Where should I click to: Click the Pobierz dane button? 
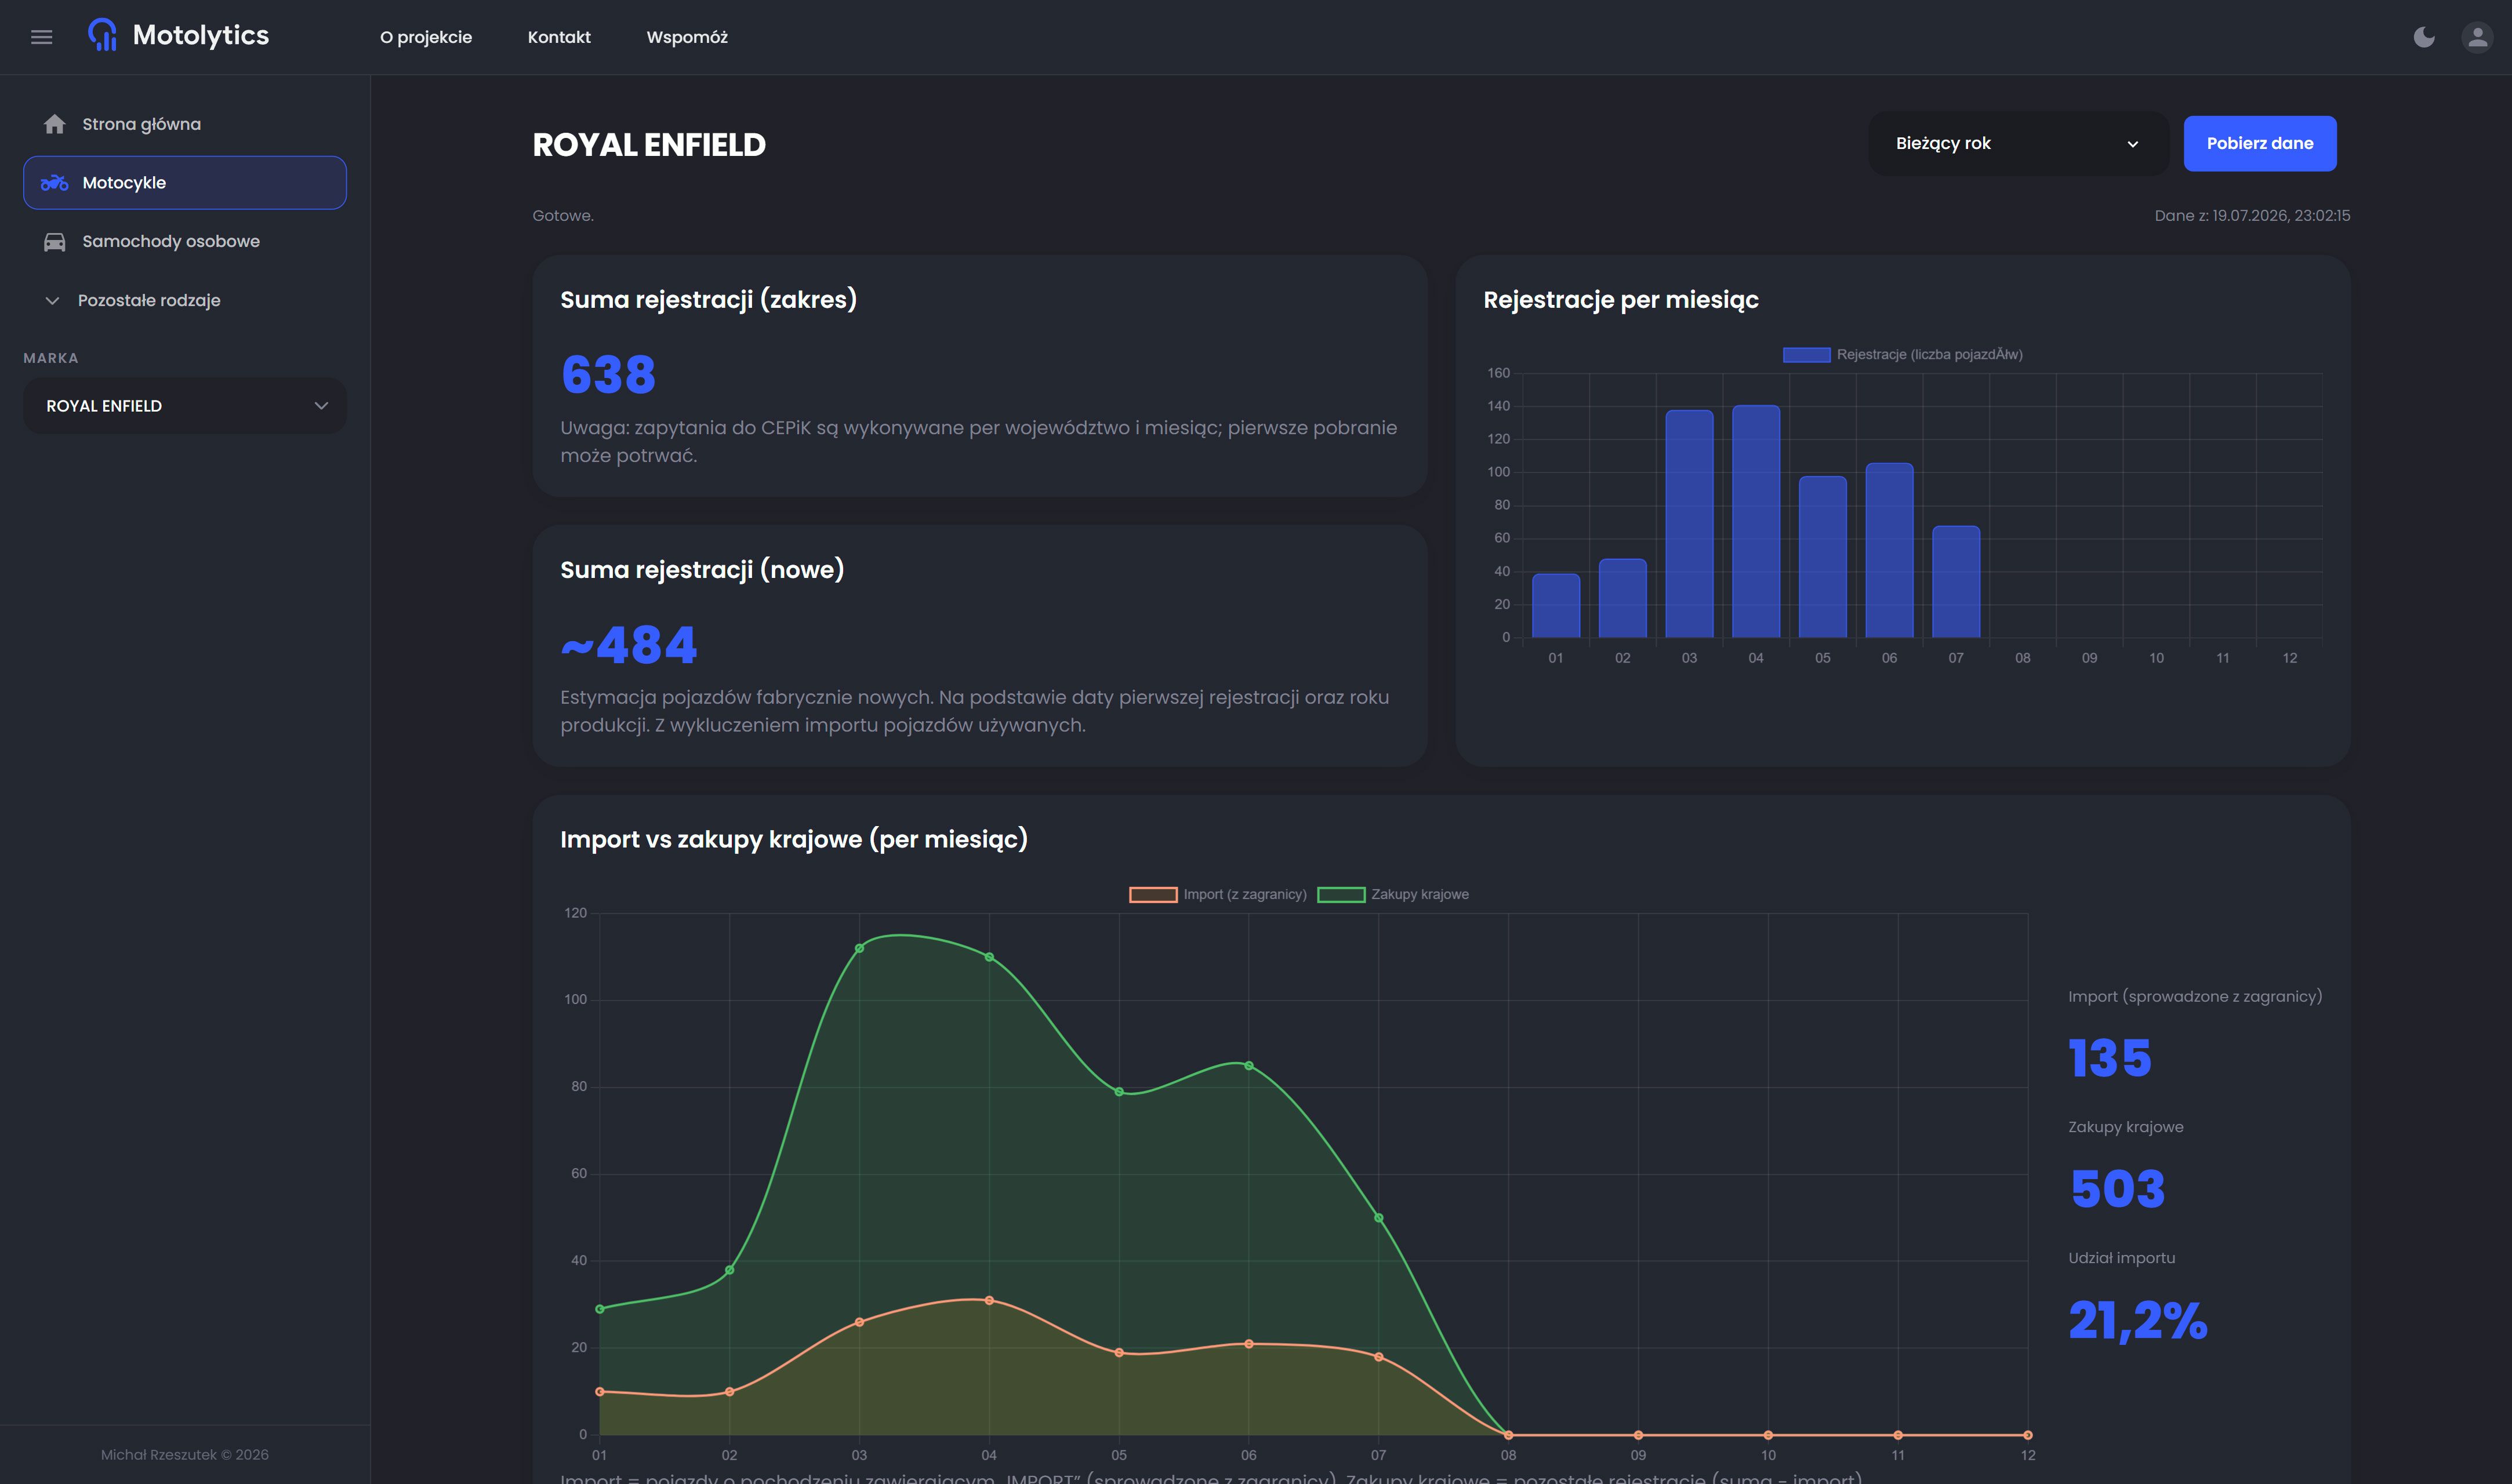[x=2260, y=143]
